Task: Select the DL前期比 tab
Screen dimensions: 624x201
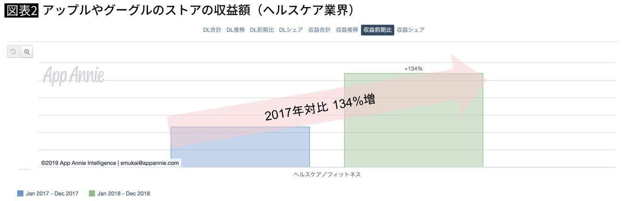Action: (x=262, y=30)
